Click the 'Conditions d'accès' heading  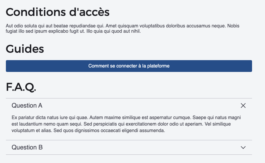(57, 12)
